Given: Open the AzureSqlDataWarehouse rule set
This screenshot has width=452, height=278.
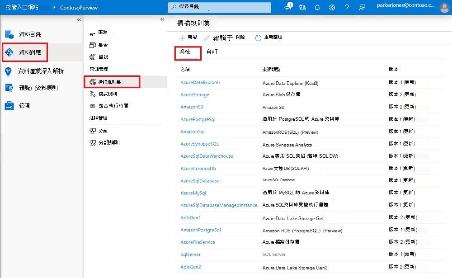Looking at the screenshot, I should (207, 156).
